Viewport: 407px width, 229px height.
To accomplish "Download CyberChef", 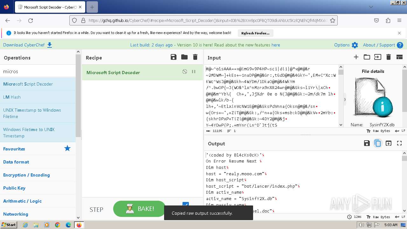I will (27, 45).
